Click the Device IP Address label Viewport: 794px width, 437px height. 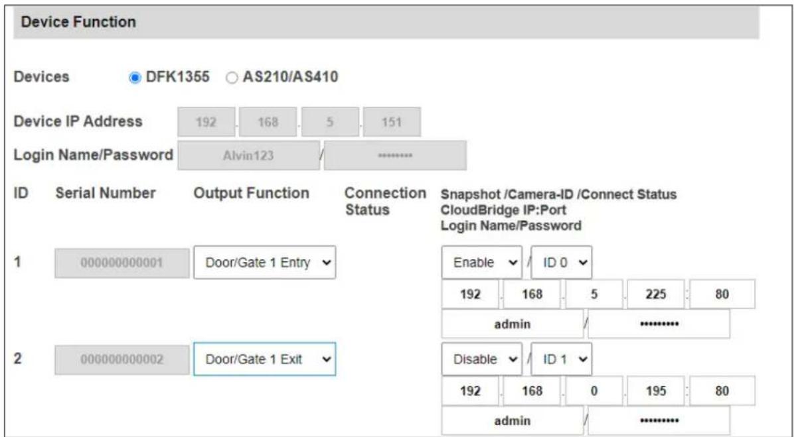click(78, 121)
